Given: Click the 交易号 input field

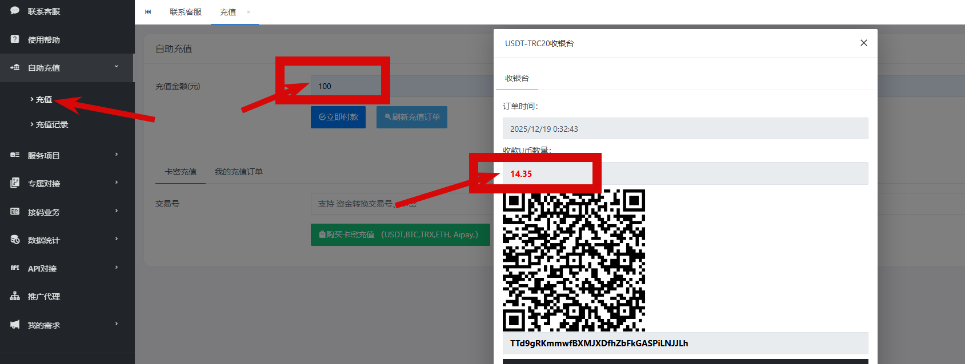Looking at the screenshot, I should pyautogui.click(x=402, y=204).
